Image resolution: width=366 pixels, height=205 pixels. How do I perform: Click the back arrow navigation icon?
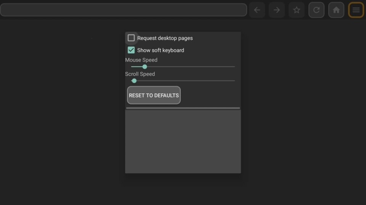[257, 10]
